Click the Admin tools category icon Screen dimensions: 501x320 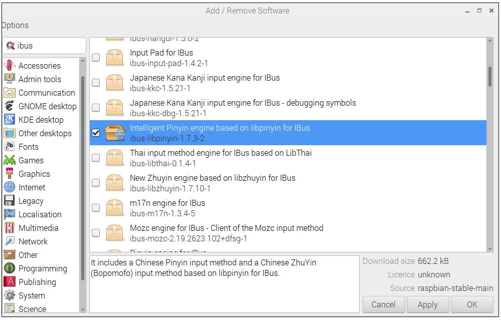(10, 79)
